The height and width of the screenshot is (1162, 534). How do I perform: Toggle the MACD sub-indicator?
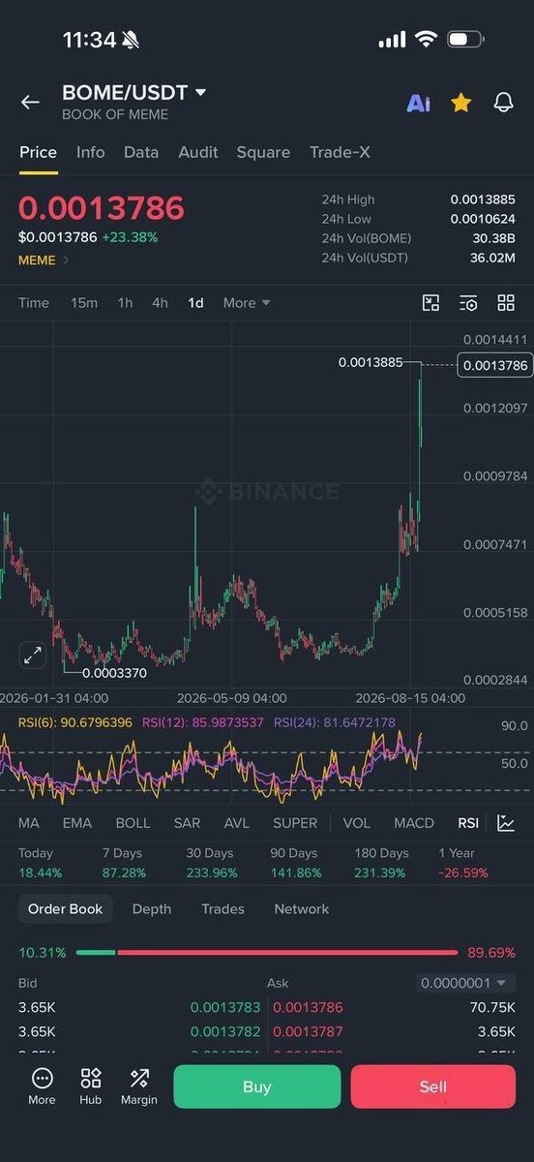(414, 823)
